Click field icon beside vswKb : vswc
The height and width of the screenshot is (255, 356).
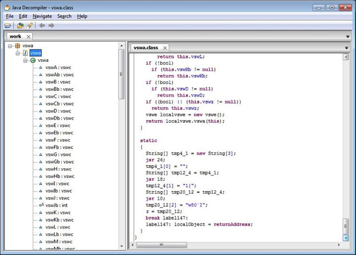tap(41, 220)
